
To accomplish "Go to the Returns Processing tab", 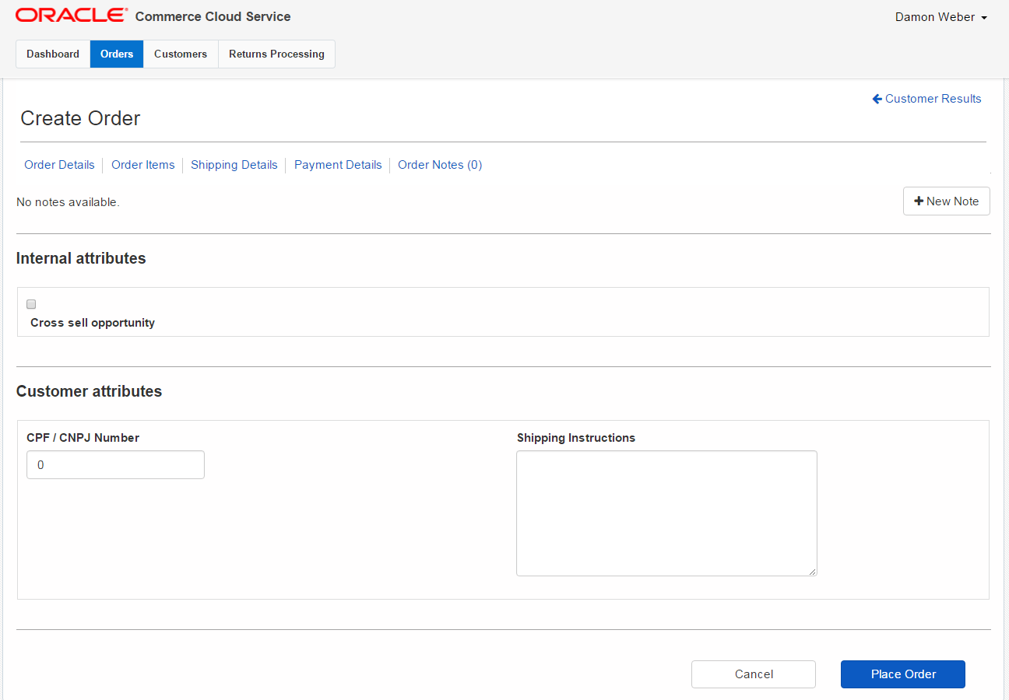I will coord(276,54).
